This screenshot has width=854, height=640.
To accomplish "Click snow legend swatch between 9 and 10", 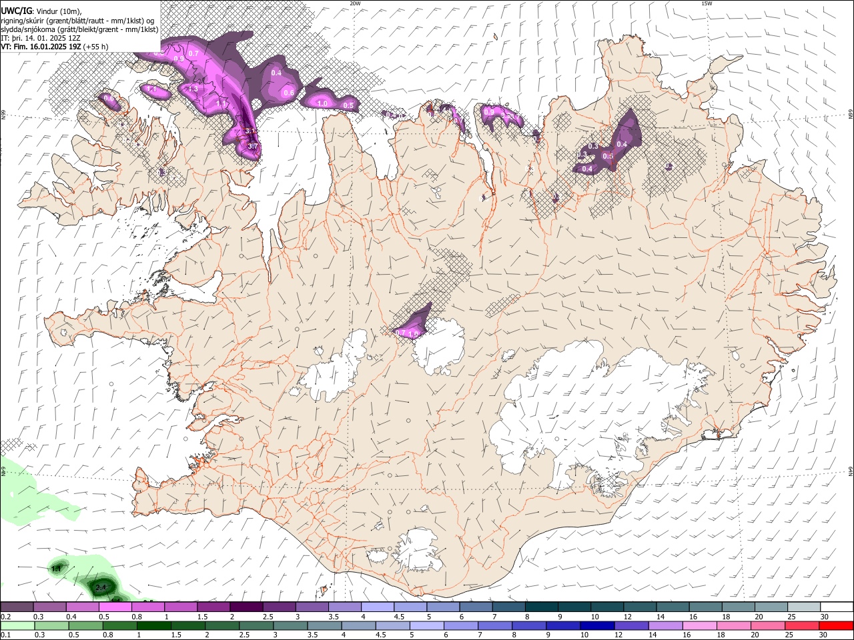I will (573, 607).
